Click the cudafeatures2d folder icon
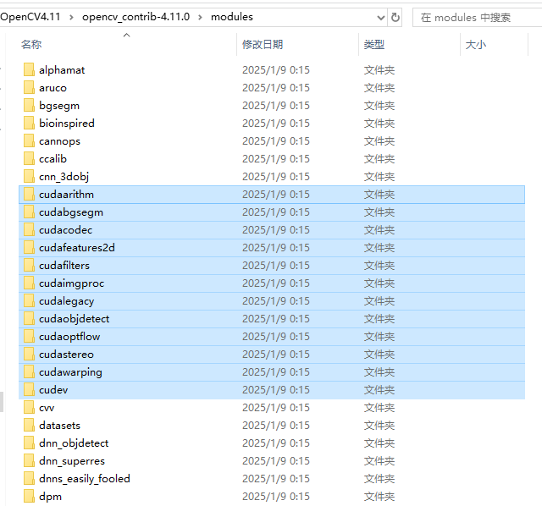Viewport: 542px width, 506px height. [x=29, y=248]
